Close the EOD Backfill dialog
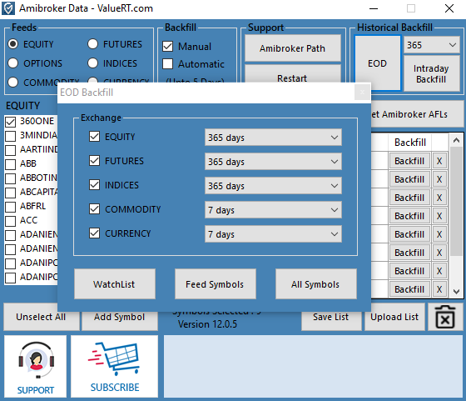This screenshot has height=401, width=466. pos(362,93)
